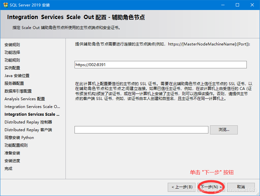The width and height of the screenshot is (260, 196).
Task: Focus the master node endpoint field
Action: [x=160, y=65]
